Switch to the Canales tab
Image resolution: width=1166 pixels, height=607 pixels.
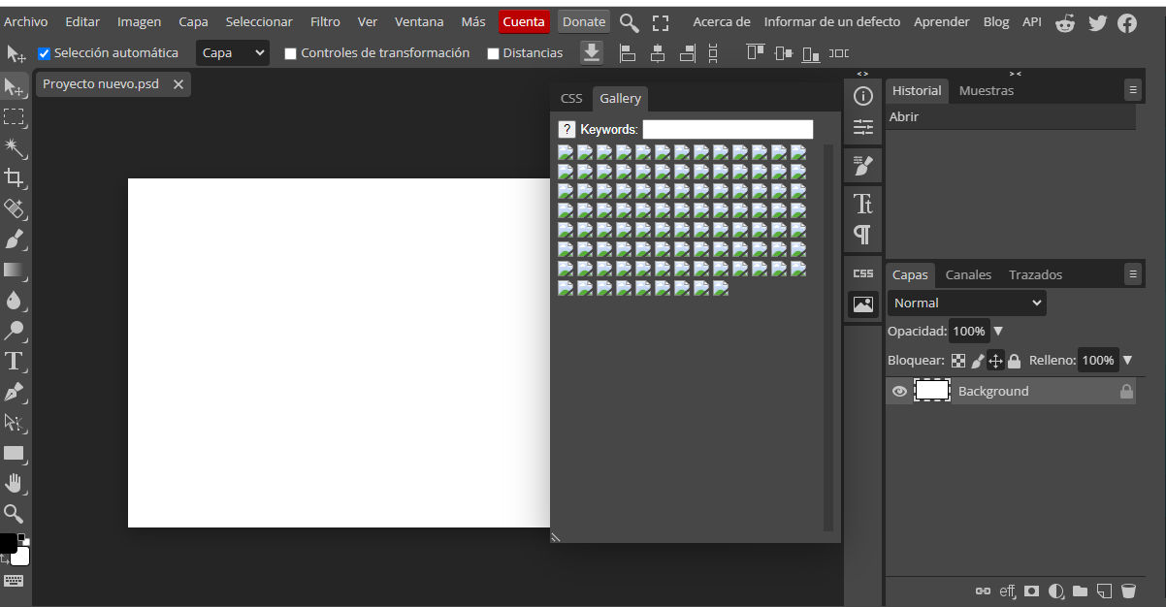(967, 274)
